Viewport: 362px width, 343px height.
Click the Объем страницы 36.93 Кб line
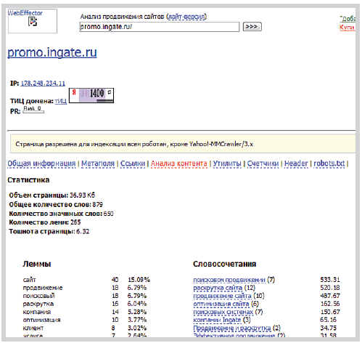[52, 195]
